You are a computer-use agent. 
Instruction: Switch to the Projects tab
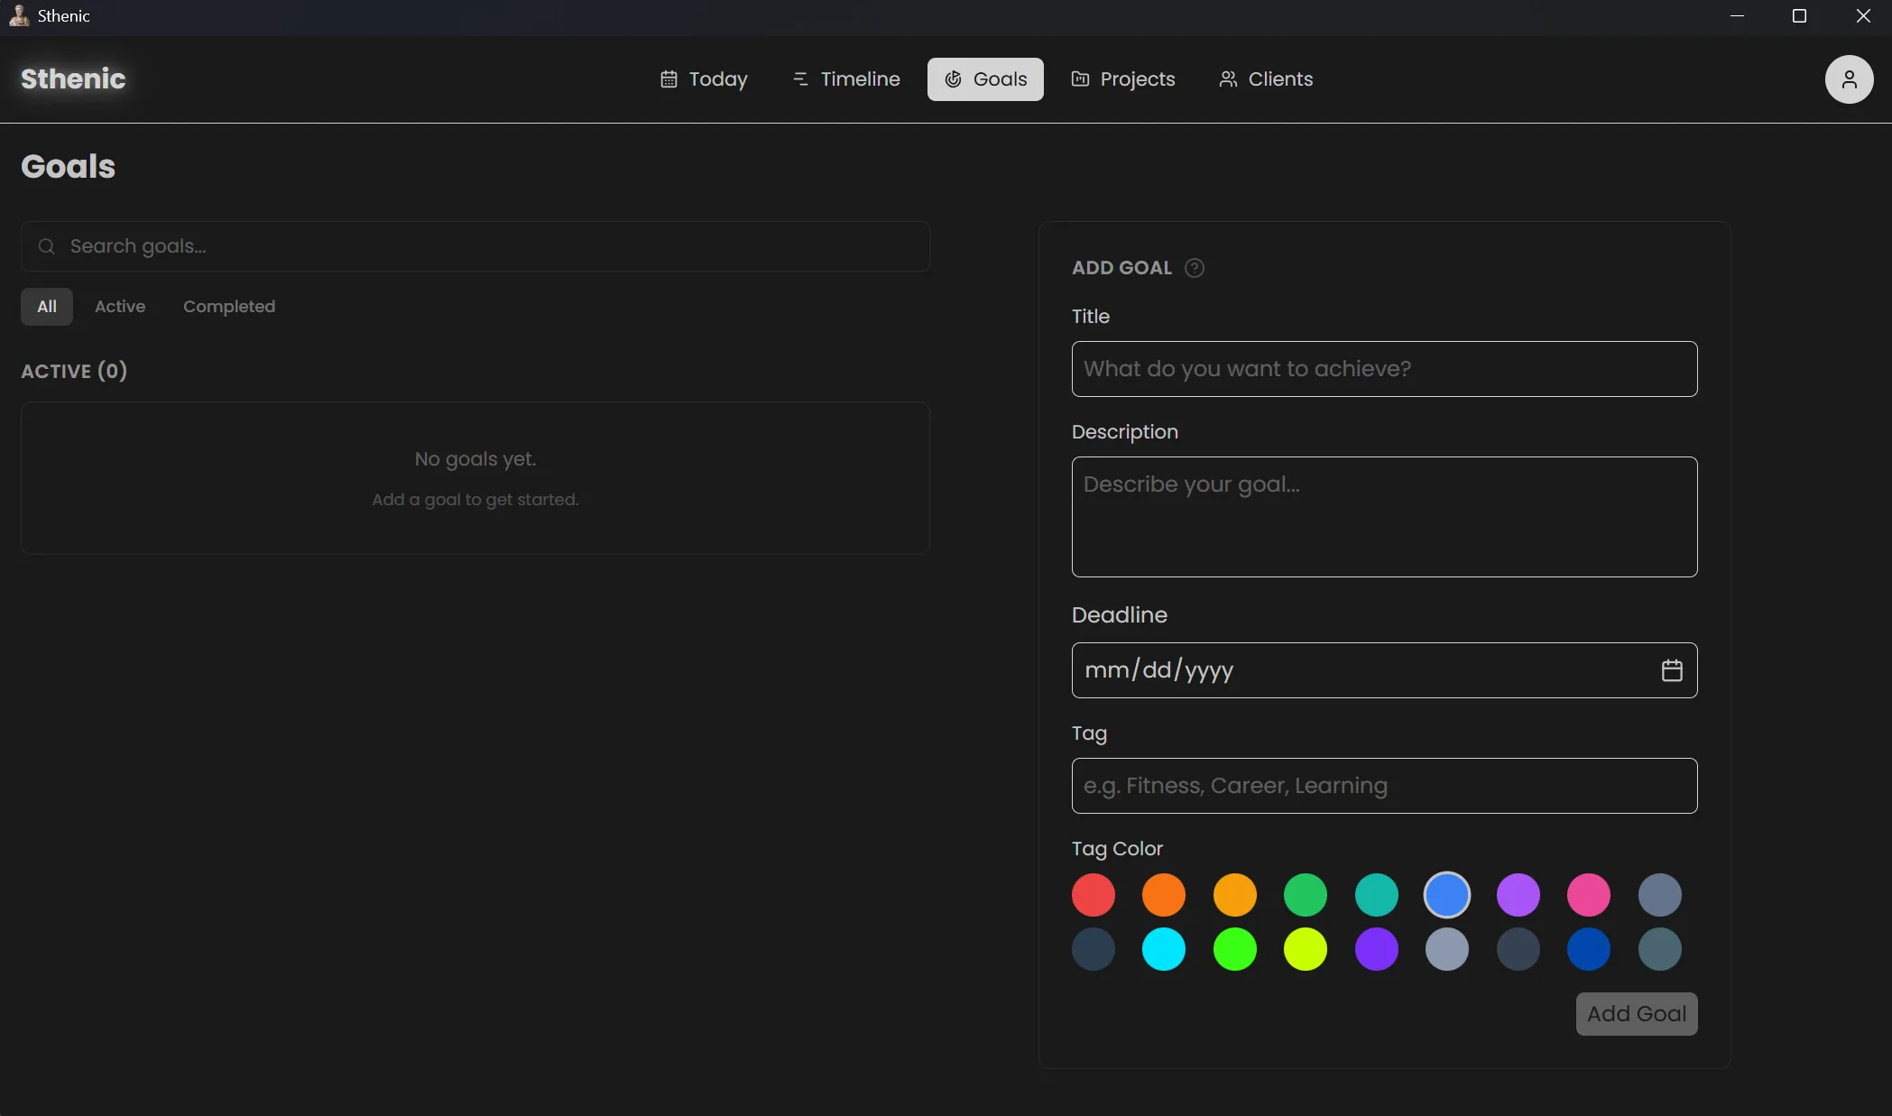pyautogui.click(x=1122, y=79)
